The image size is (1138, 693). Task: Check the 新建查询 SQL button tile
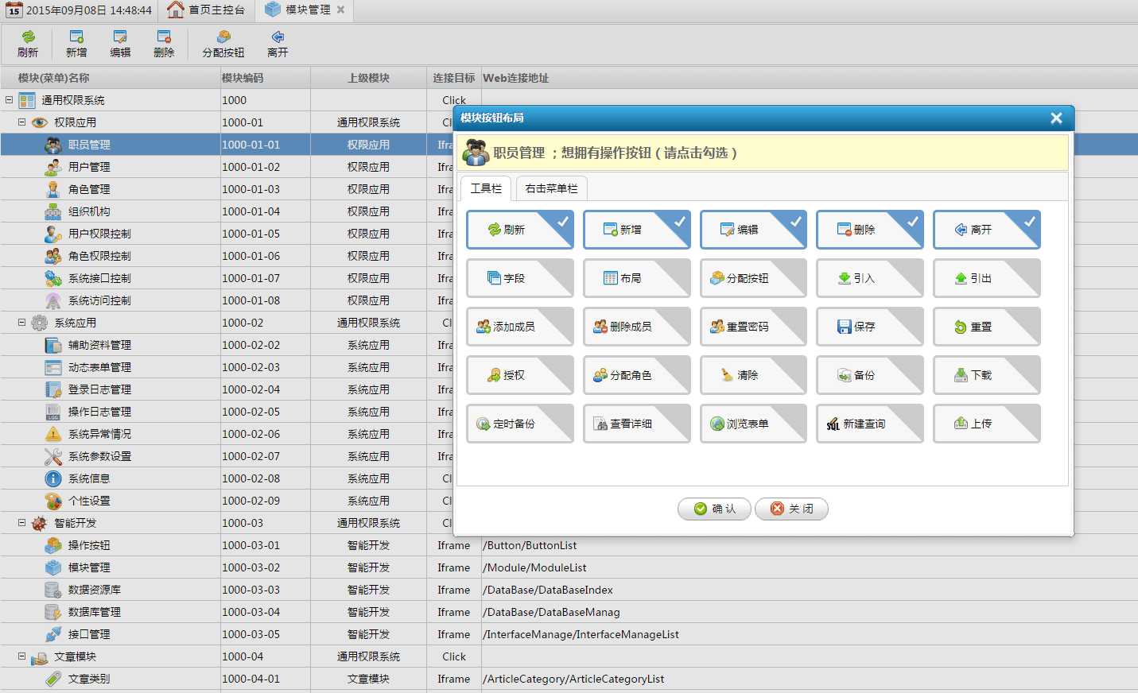tap(870, 424)
